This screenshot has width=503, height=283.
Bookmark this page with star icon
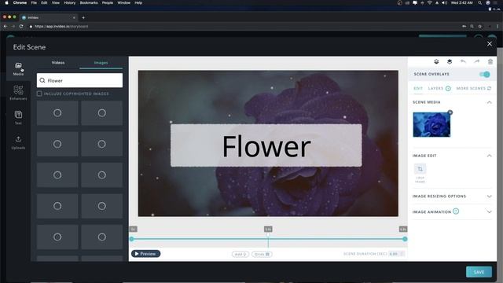[x=480, y=26]
